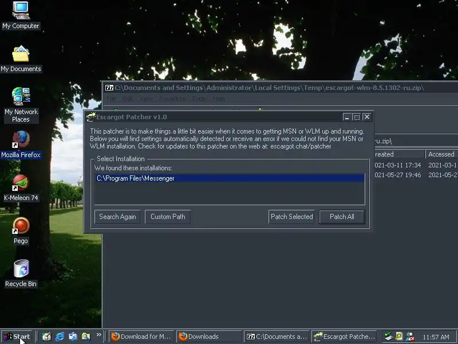
Task: Switch to C:\Documents a... 7-Zip taskbar button
Action: (277, 337)
